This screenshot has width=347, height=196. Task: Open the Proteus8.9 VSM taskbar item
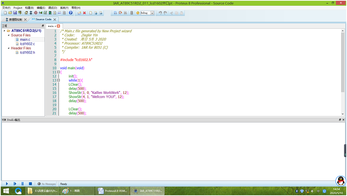(113, 191)
